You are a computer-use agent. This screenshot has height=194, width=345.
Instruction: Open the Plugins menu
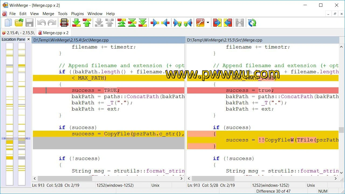click(x=78, y=13)
